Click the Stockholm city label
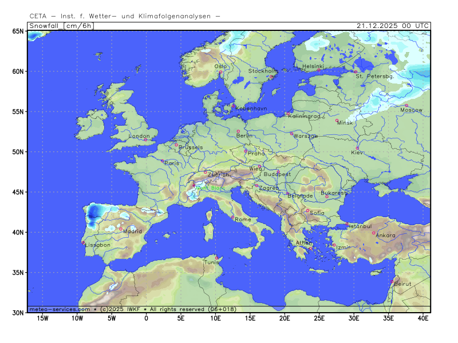 [x=263, y=71]
